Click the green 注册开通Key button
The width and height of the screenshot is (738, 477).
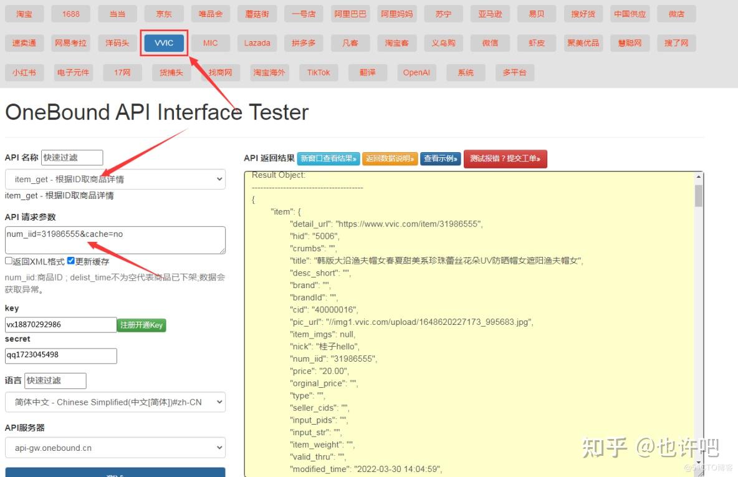[x=141, y=325]
